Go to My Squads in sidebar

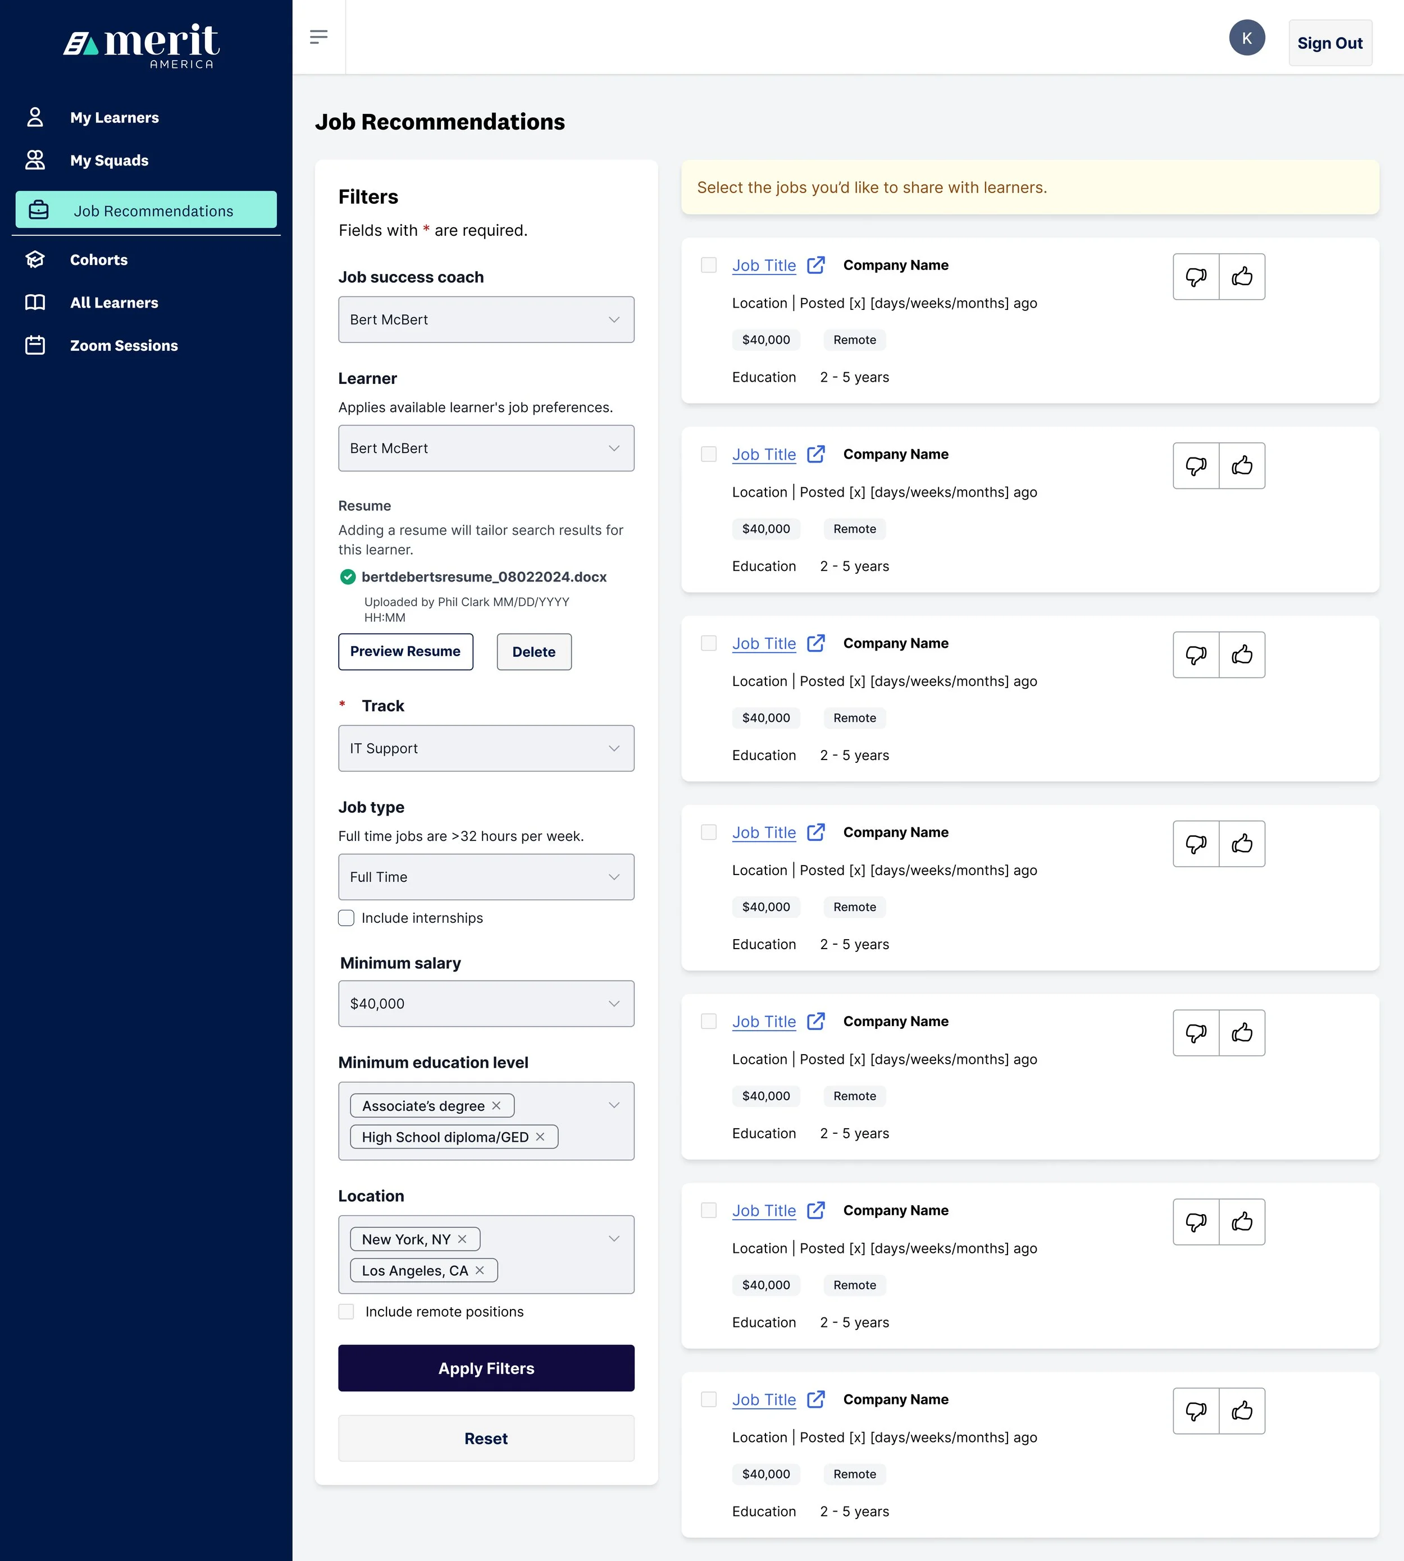(x=109, y=161)
